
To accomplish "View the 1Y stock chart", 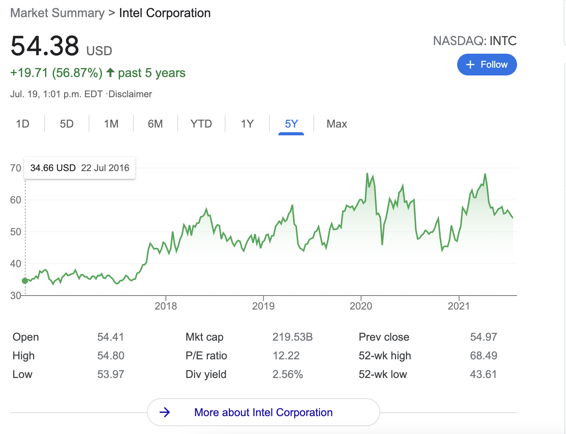I will click(x=247, y=124).
